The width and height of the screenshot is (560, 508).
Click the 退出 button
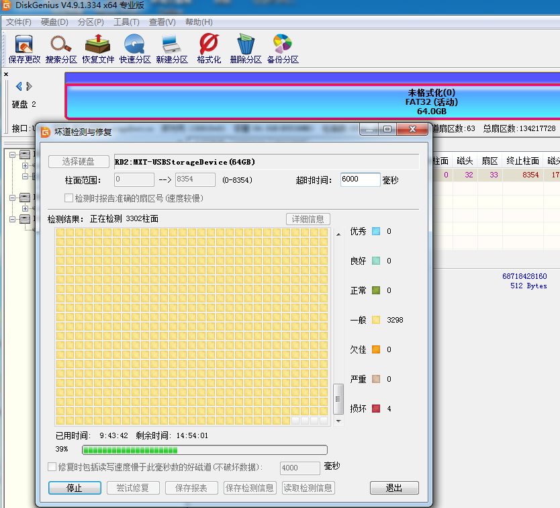pos(394,488)
